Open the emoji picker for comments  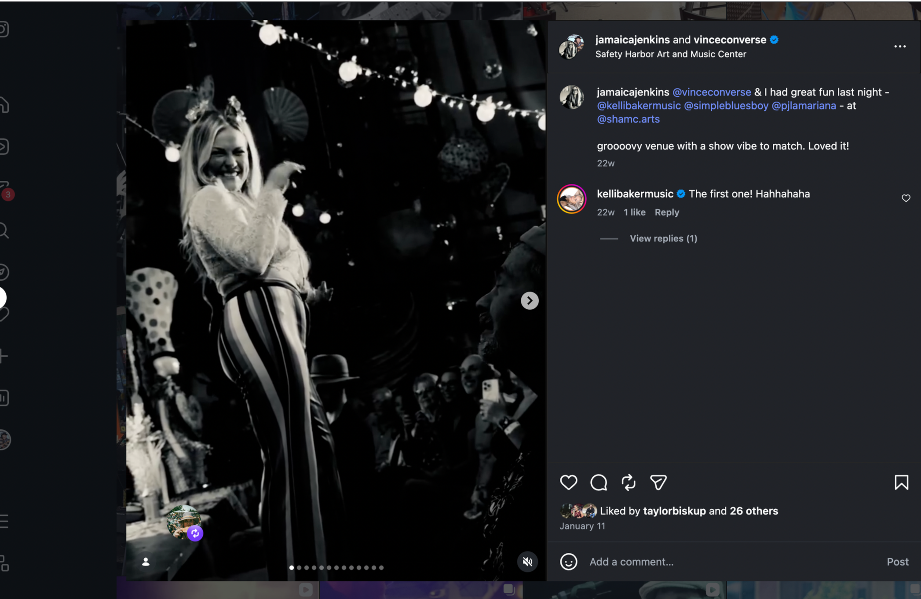pos(568,562)
